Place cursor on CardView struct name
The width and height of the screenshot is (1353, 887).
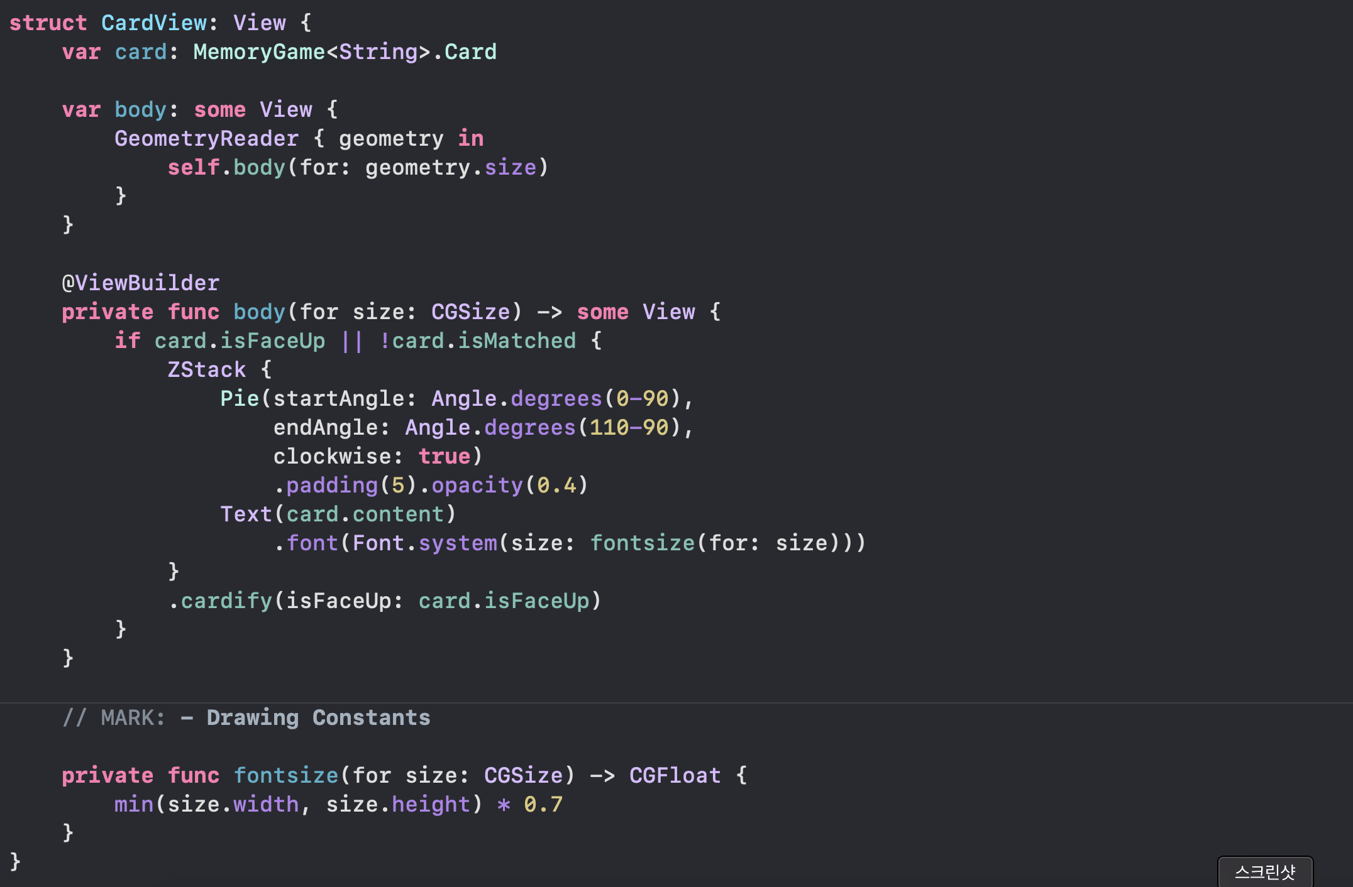point(154,23)
